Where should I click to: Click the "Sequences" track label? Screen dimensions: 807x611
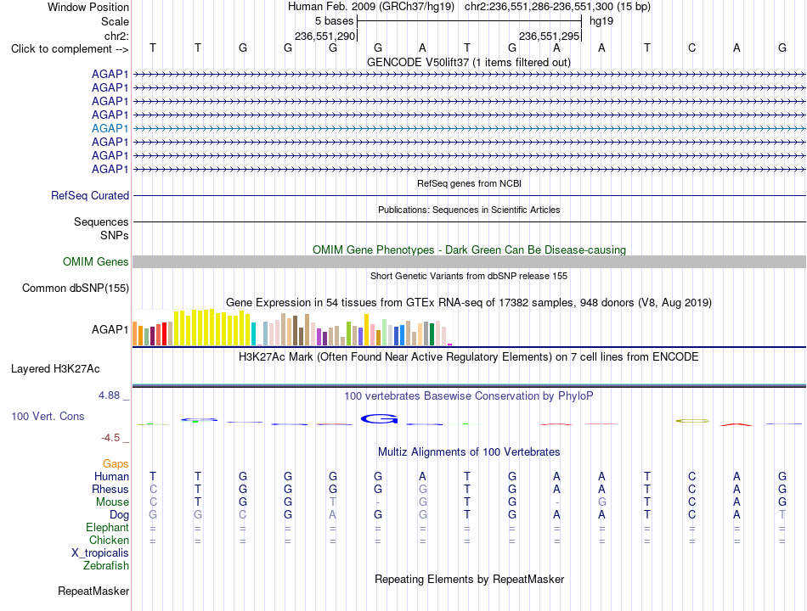tap(101, 221)
